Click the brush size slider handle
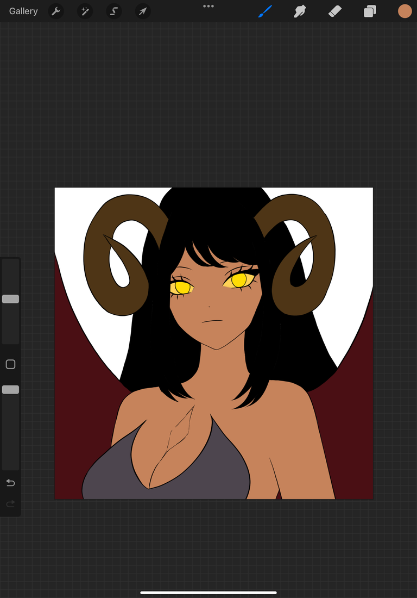 [x=11, y=299]
